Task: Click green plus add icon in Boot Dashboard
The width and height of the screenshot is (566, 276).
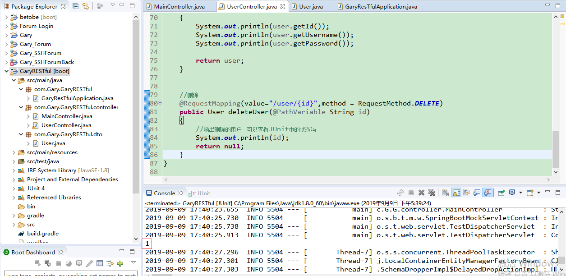Action: (x=120, y=263)
